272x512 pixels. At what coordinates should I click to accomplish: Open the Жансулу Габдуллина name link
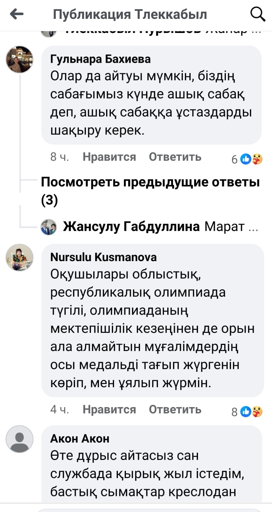click(131, 226)
